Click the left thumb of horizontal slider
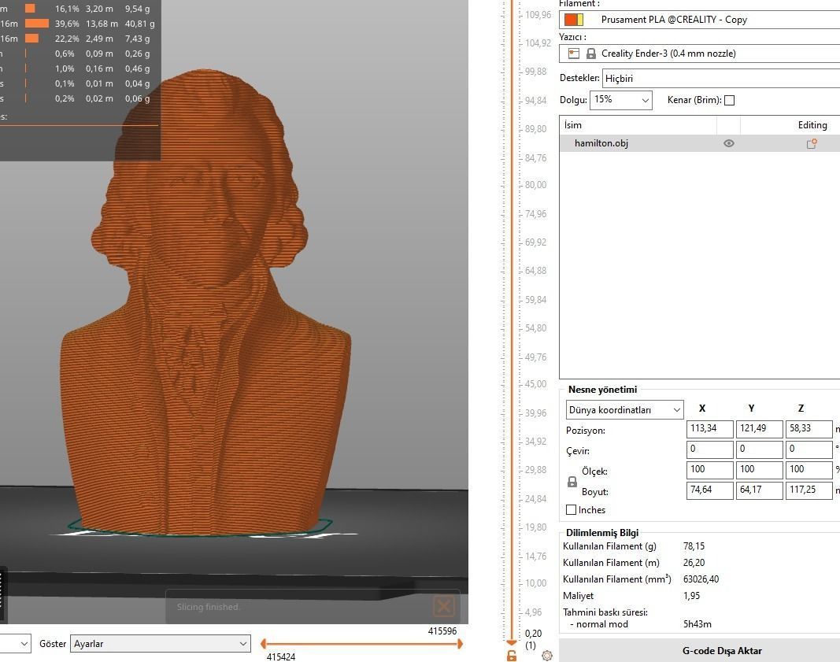 coord(264,644)
